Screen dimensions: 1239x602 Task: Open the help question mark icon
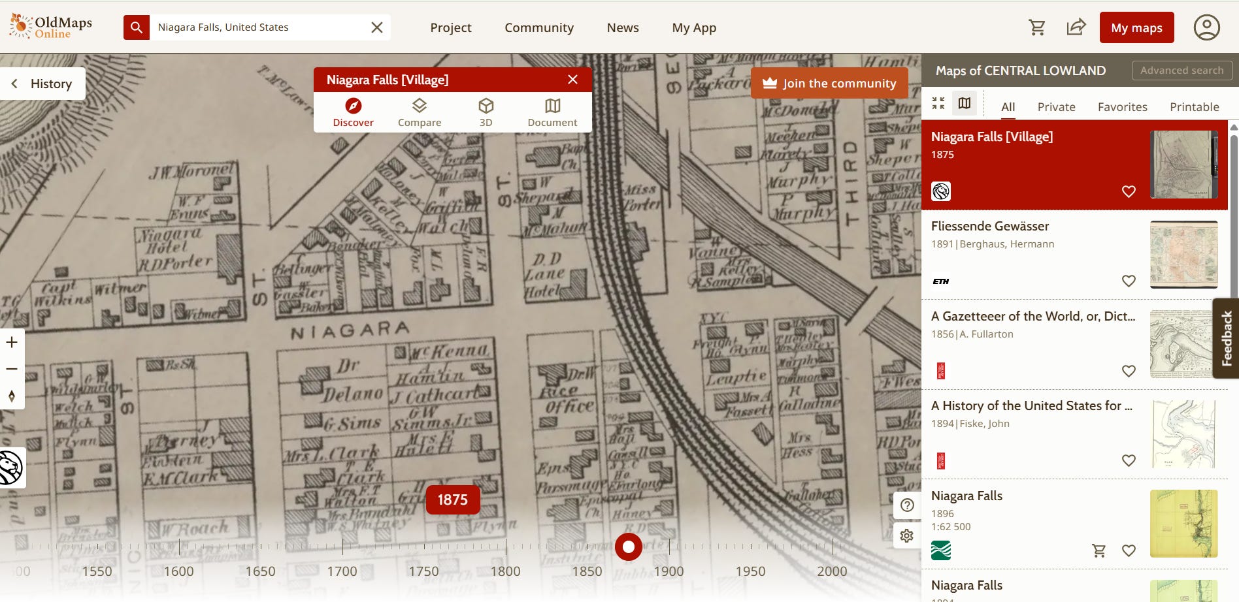907,505
